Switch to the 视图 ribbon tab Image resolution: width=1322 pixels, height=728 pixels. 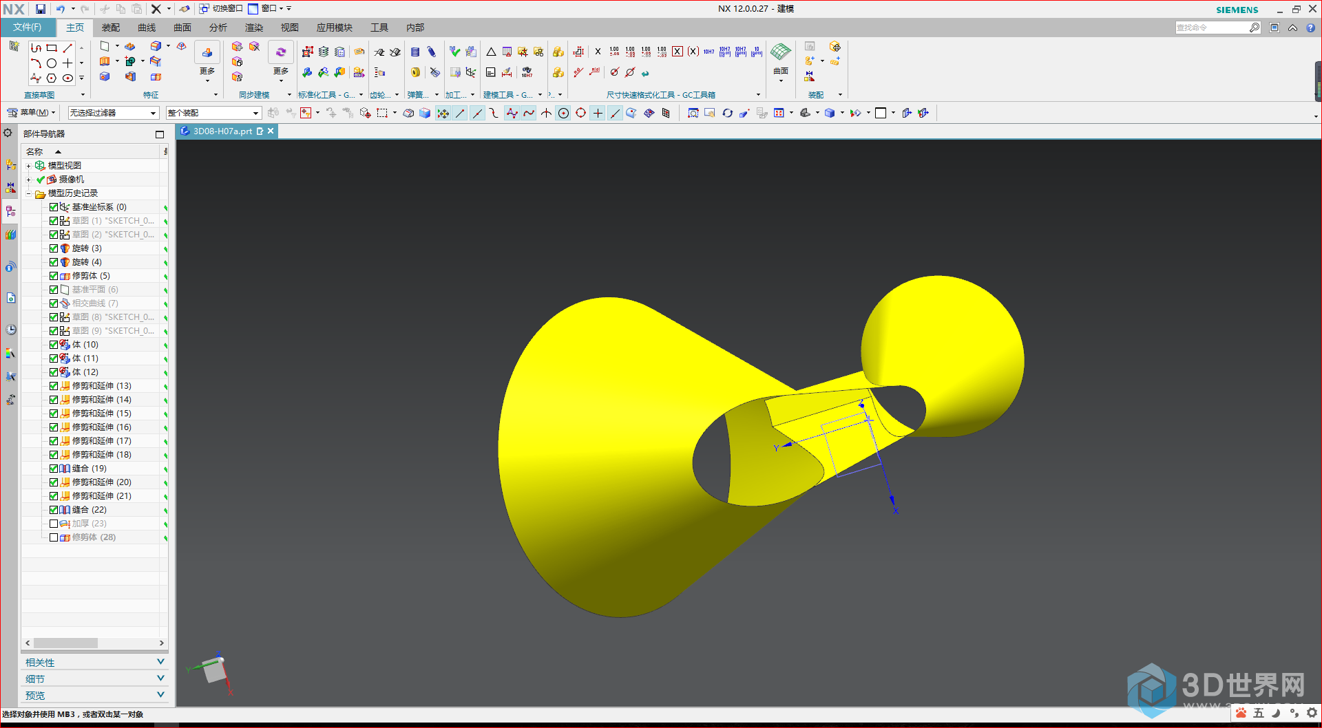click(290, 28)
